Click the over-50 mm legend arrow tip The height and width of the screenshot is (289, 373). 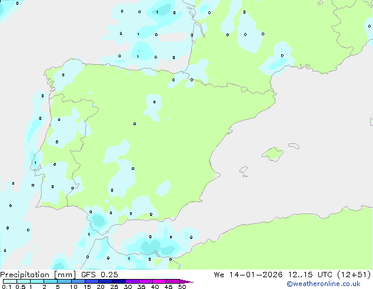(186, 281)
